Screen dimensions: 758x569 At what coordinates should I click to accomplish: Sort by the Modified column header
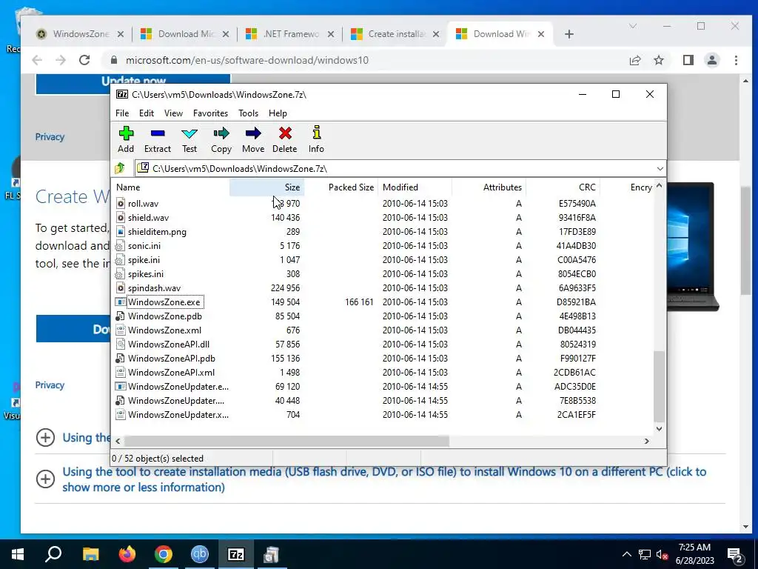tap(415, 187)
